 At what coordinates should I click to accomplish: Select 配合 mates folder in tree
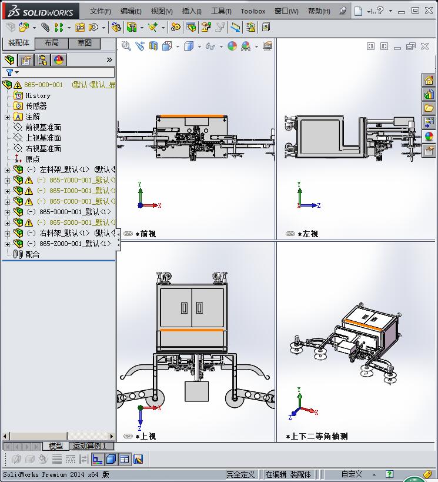coord(32,254)
